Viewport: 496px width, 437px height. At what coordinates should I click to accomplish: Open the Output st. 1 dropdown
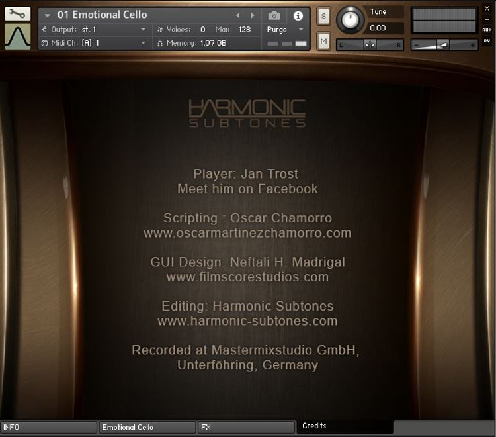coord(143,29)
